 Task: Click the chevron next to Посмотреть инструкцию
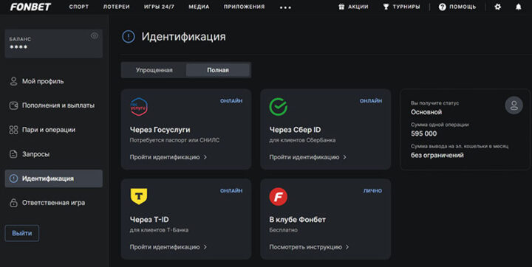[x=347, y=247]
